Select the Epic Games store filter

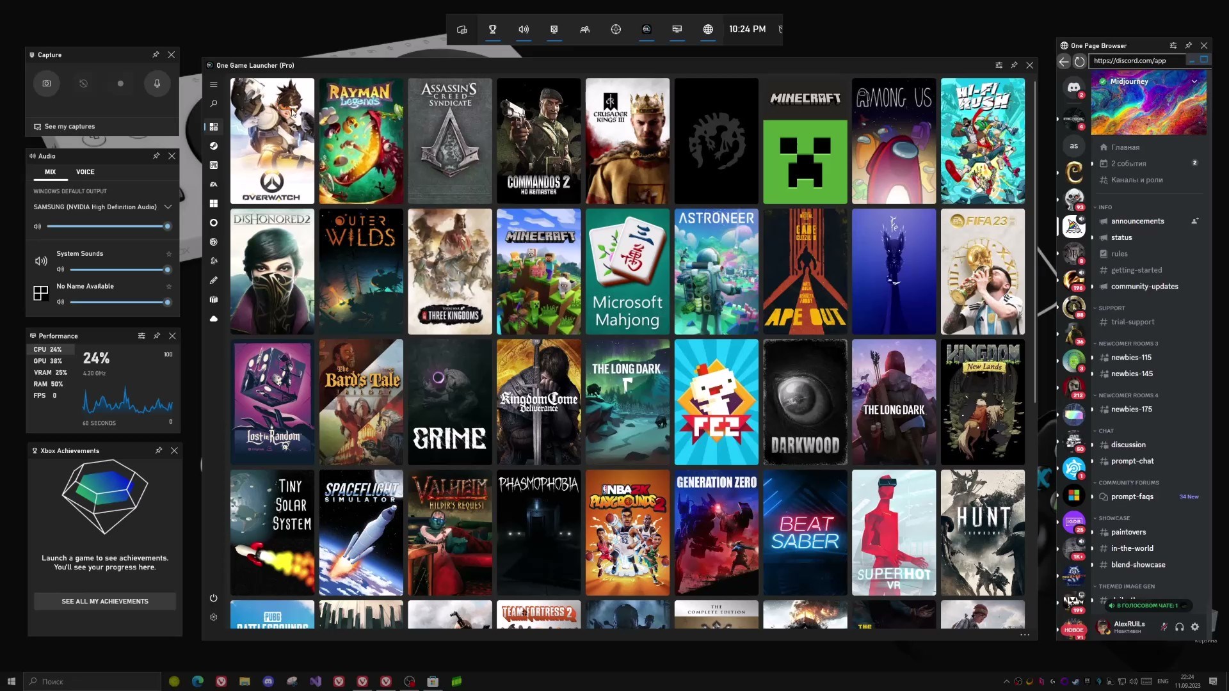(x=214, y=165)
